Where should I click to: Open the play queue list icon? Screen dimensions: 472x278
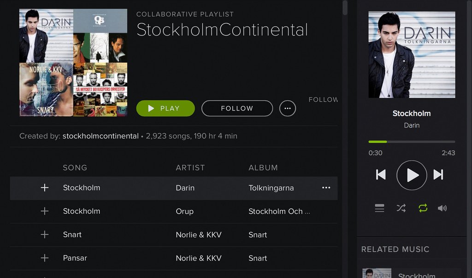pos(379,208)
